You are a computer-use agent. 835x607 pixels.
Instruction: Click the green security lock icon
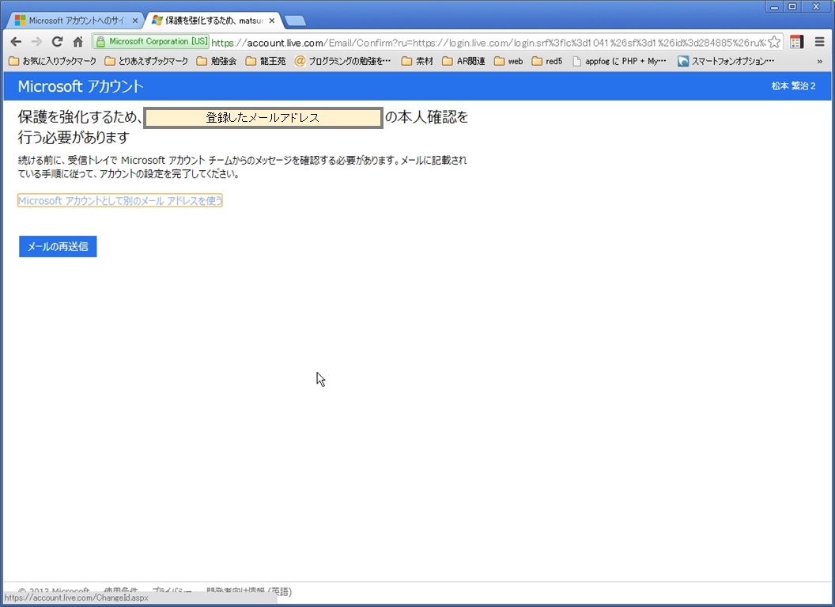[100, 42]
